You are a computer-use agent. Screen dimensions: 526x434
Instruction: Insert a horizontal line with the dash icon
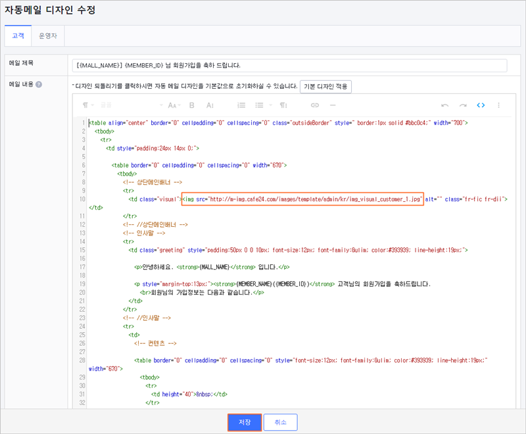333,105
